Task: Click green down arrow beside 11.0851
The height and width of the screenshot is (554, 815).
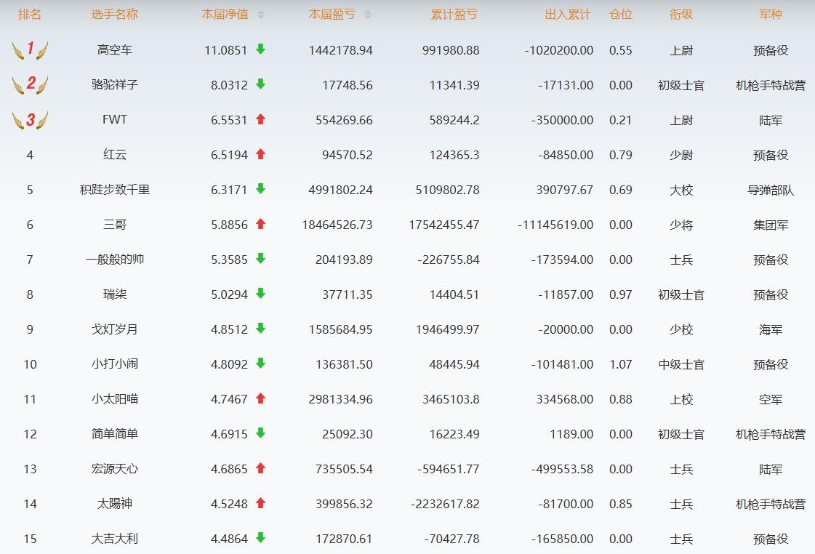Action: 260,49
